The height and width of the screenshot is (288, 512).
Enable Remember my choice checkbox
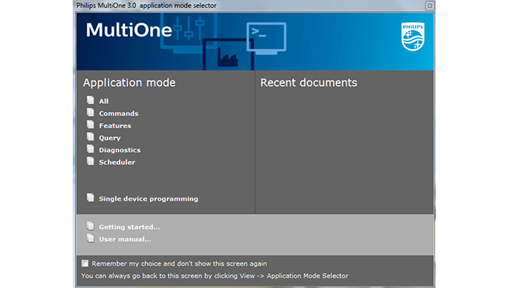pyautogui.click(x=85, y=263)
